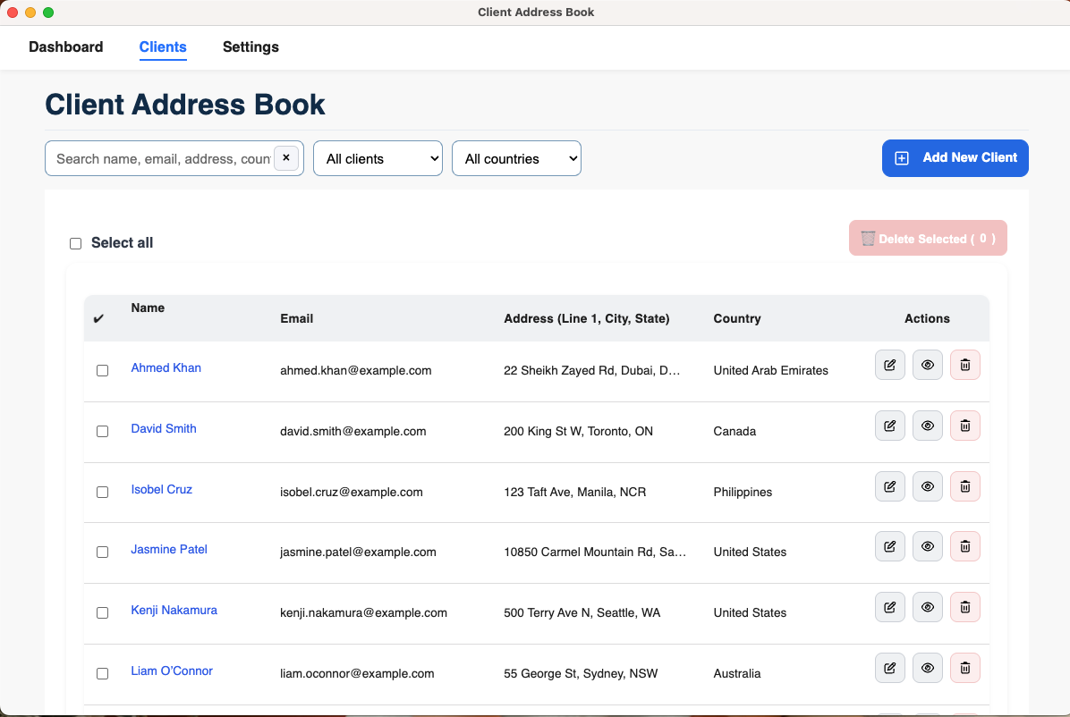Viewport: 1070px width, 717px height.
Task: Click eye icon for Kenji Nakamura
Action: click(x=927, y=607)
